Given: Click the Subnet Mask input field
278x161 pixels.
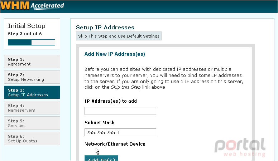Looking at the screenshot, I should pyautogui.click(x=120, y=132).
